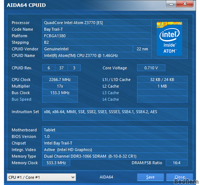Click the CPUID Rev. stepping value 3

(74, 68)
